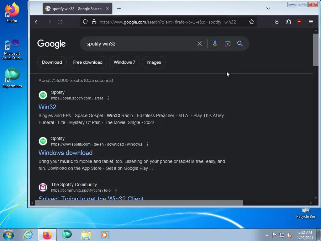Close the spotify win32 Google Search tab
The width and height of the screenshot is (321, 241).
tap(107, 8)
